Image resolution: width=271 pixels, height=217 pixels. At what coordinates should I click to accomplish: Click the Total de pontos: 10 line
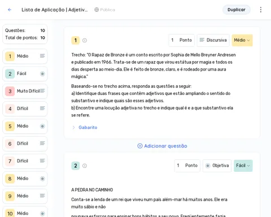coord(25,38)
